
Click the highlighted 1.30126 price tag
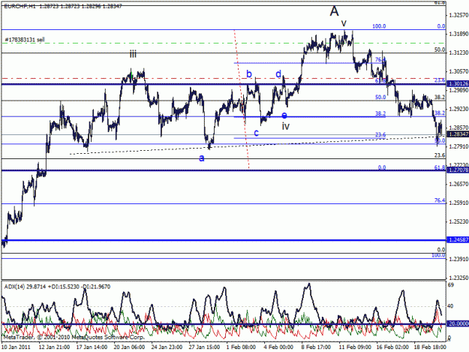(458, 84)
